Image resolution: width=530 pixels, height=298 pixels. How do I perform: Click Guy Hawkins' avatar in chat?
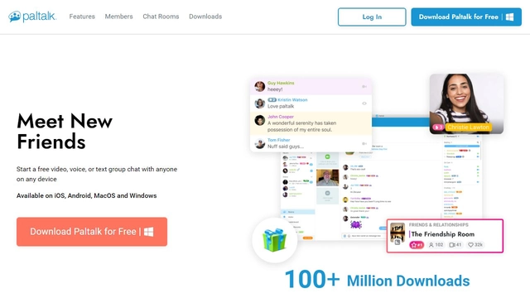259,86
